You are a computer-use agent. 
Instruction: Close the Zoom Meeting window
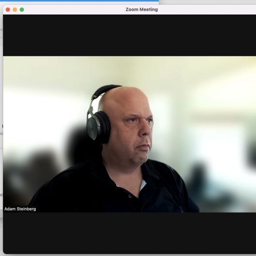click(8, 10)
